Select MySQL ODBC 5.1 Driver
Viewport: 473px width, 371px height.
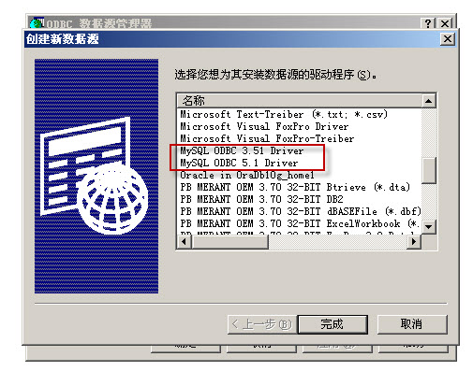pyautogui.click(x=239, y=163)
